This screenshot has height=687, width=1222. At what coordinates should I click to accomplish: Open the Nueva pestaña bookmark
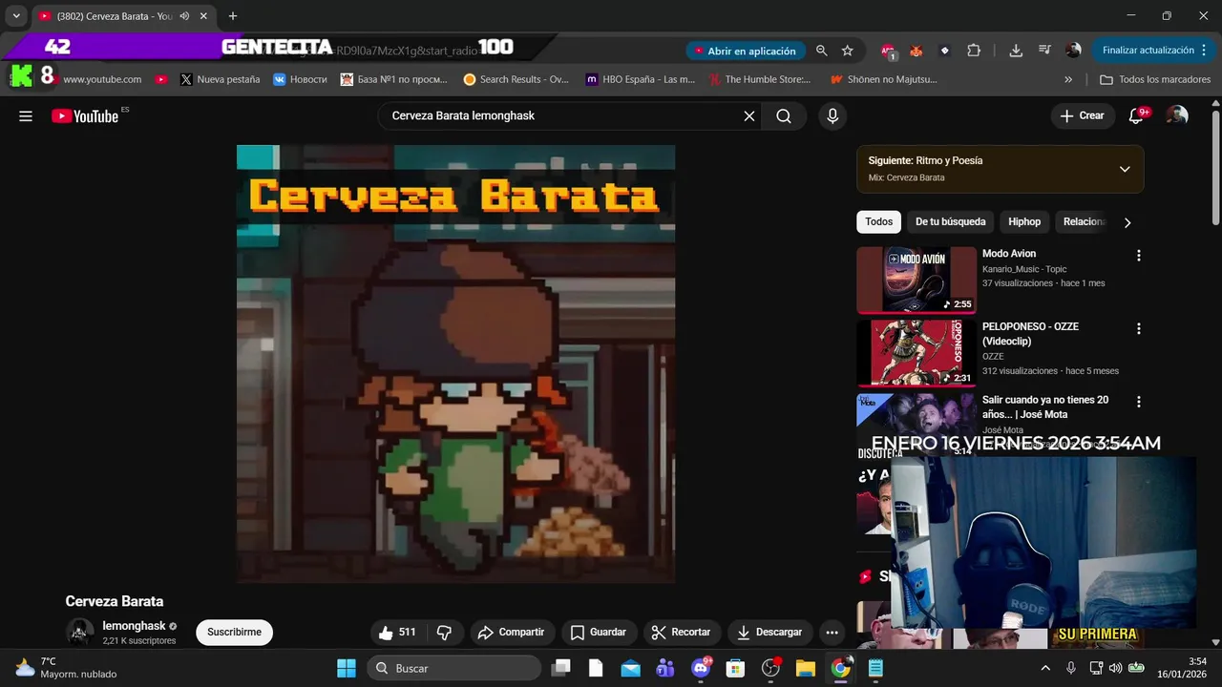[220, 80]
